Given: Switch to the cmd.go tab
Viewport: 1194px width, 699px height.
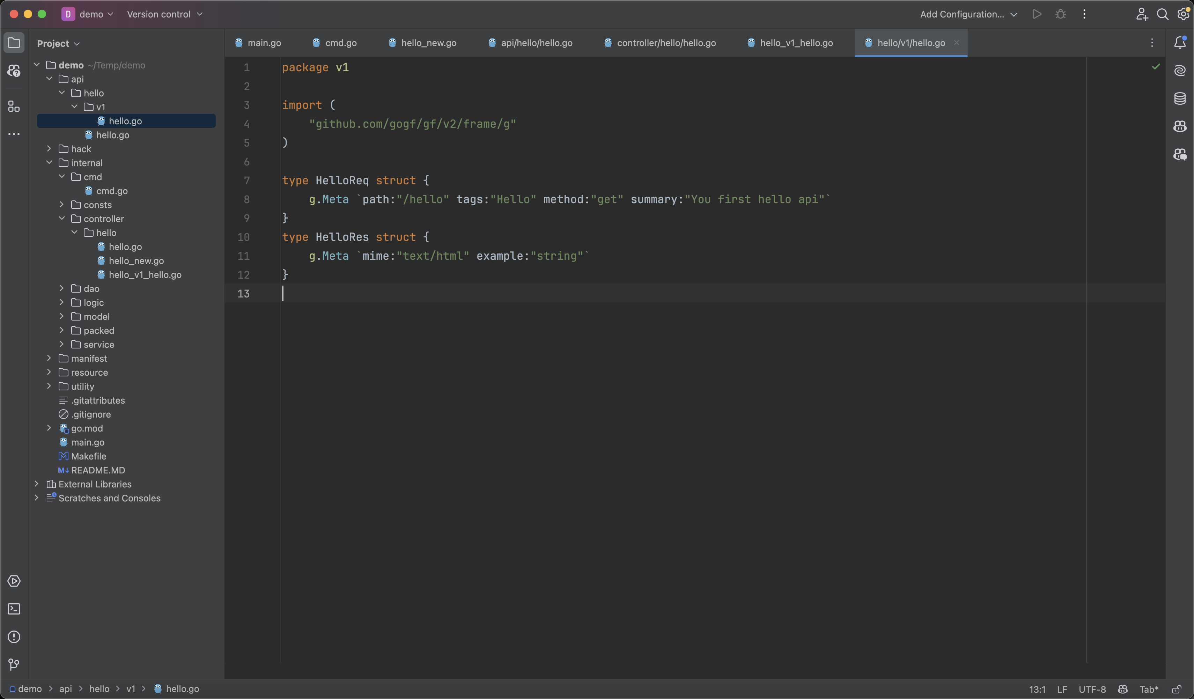Looking at the screenshot, I should [341, 43].
